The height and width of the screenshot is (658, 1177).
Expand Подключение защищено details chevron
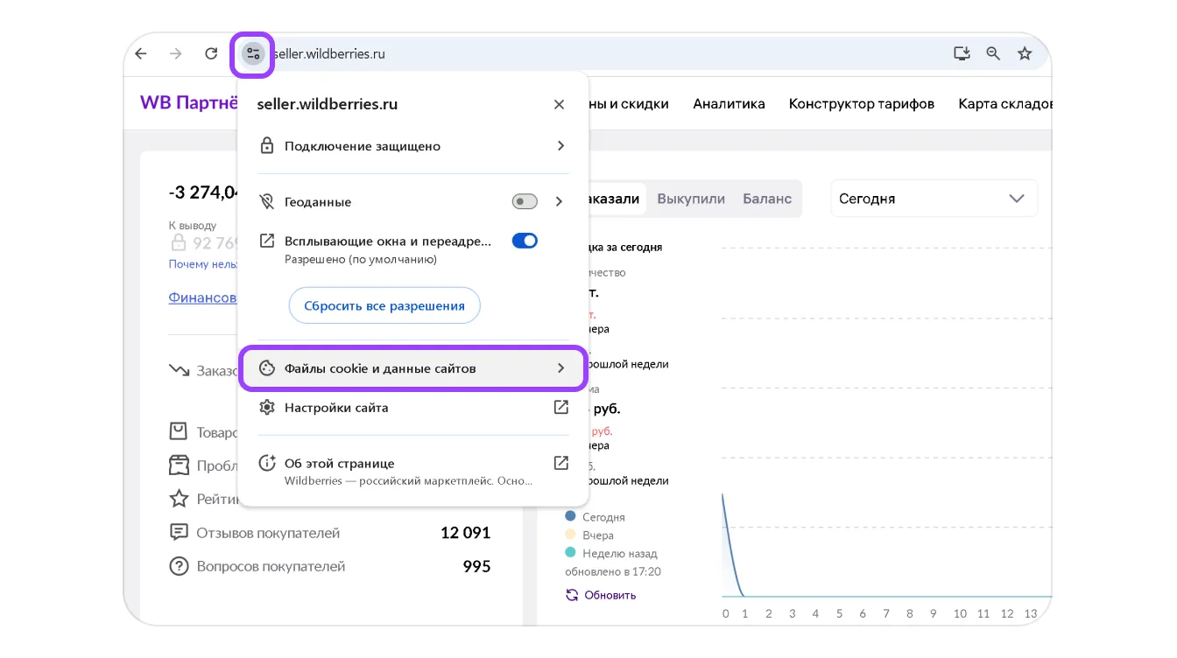(560, 146)
